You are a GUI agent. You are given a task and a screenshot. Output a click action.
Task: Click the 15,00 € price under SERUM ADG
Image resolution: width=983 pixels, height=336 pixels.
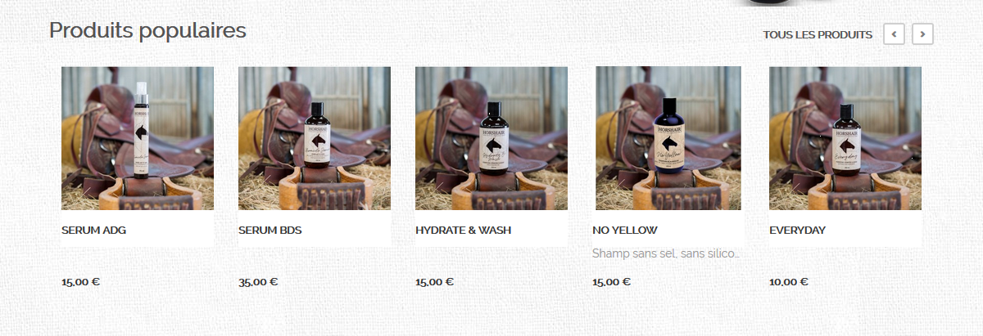[x=80, y=282]
